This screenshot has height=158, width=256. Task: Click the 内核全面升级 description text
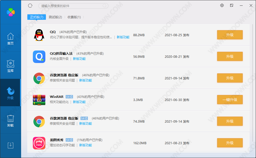click(59, 59)
